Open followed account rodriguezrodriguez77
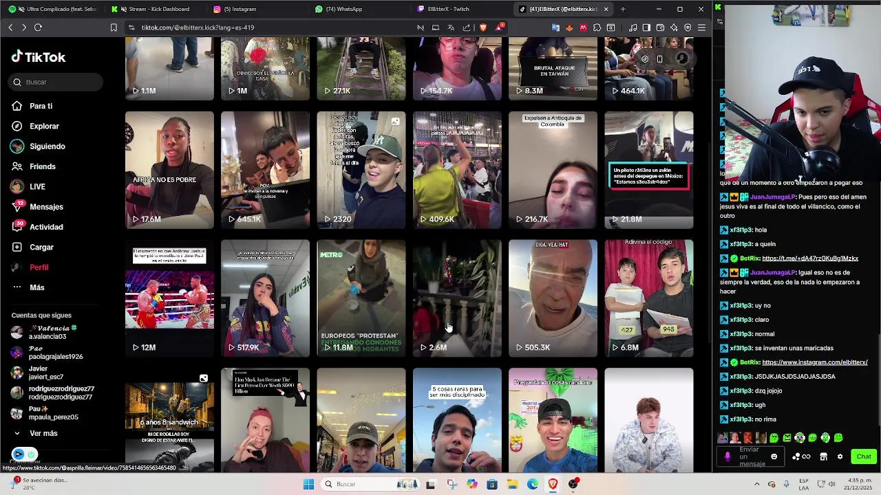Image resolution: width=881 pixels, height=495 pixels. [x=53, y=393]
